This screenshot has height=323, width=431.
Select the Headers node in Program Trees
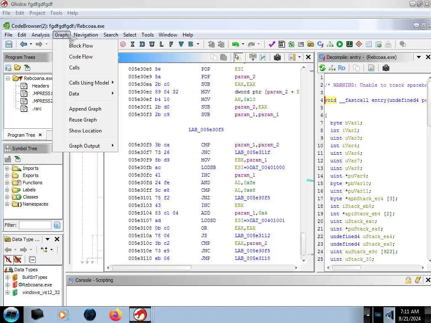[x=40, y=86]
